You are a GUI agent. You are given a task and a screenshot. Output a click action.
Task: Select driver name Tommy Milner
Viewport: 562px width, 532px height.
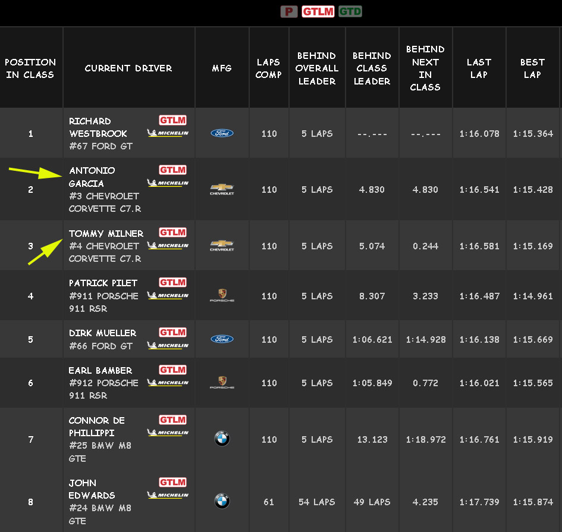(x=106, y=233)
